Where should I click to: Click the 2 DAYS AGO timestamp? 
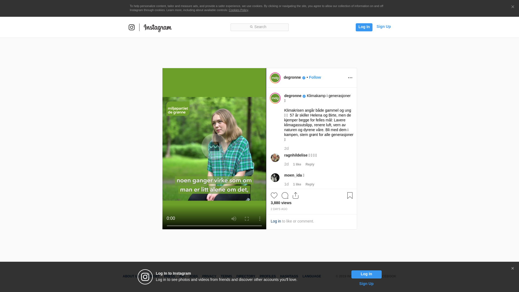click(x=279, y=209)
